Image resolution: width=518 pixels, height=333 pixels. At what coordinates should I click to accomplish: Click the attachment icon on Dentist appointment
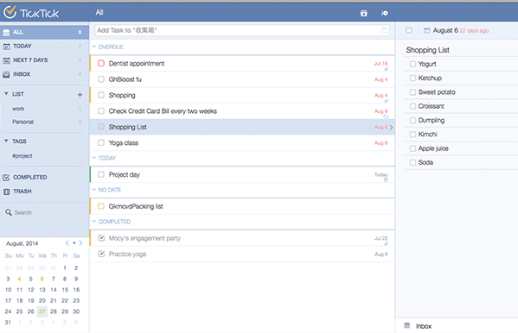[x=386, y=69]
